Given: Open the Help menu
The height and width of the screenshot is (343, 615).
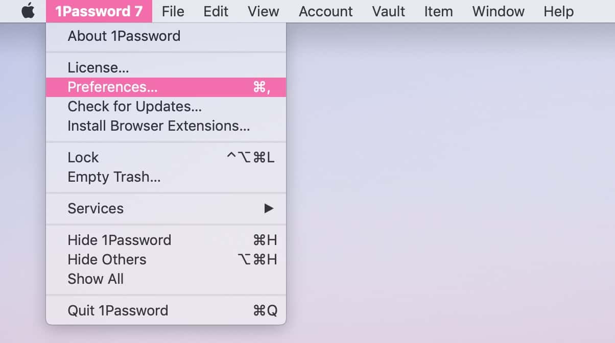Looking at the screenshot, I should [559, 11].
